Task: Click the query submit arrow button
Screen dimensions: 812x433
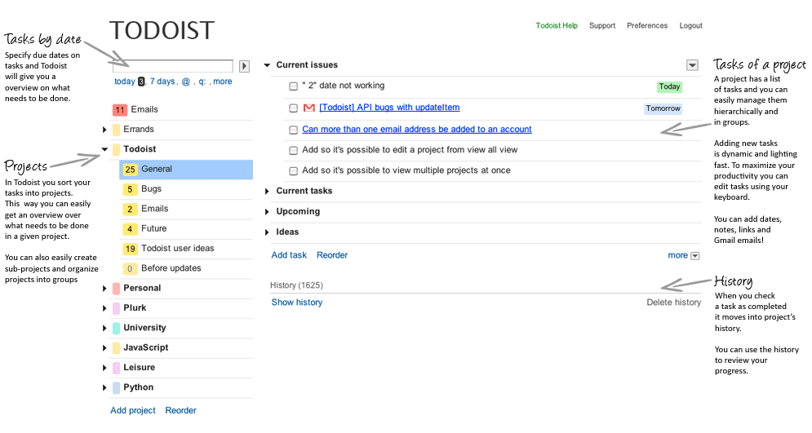Action: click(x=244, y=66)
